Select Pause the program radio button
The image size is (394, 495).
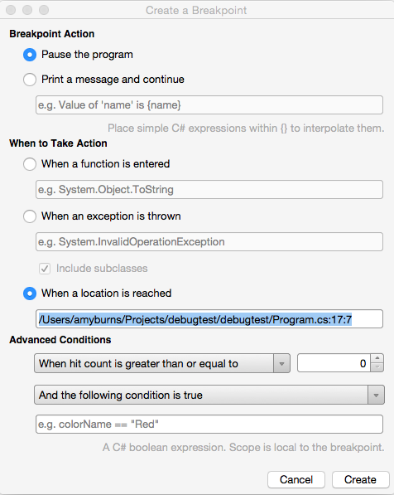tap(30, 55)
